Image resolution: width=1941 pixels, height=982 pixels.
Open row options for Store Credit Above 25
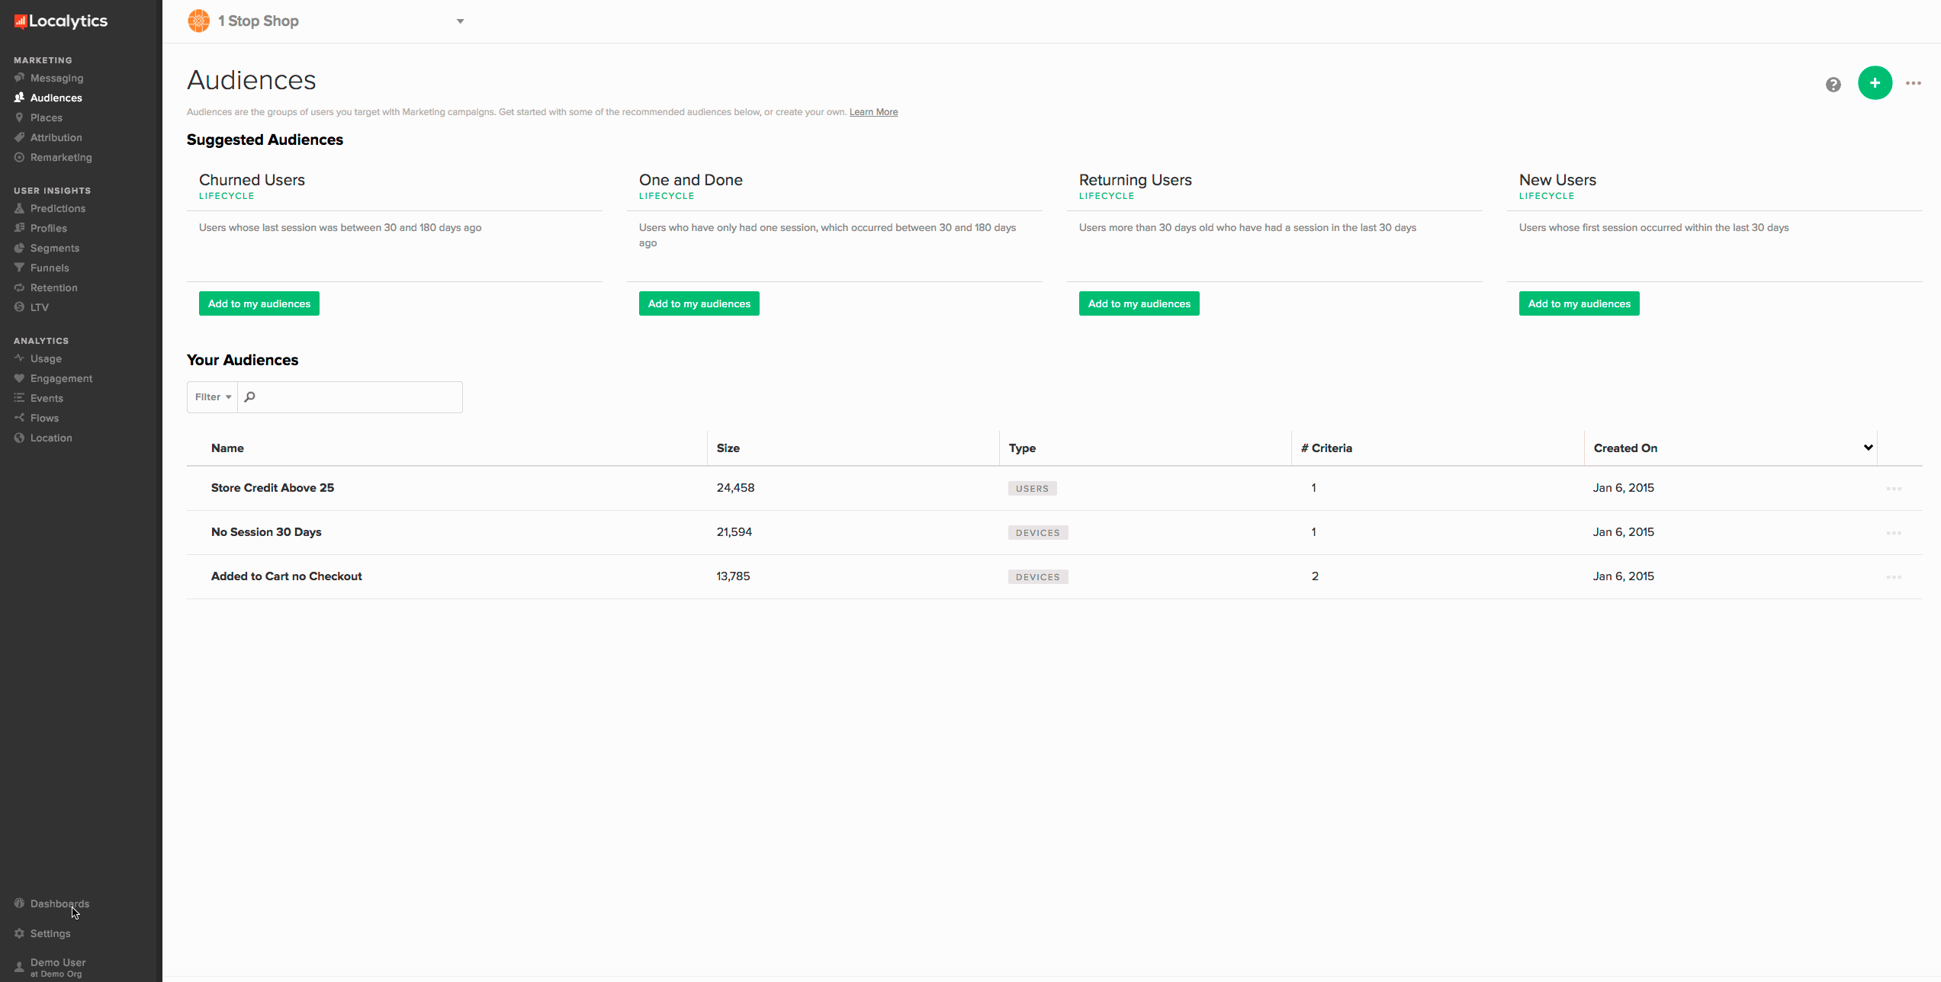pos(1893,489)
